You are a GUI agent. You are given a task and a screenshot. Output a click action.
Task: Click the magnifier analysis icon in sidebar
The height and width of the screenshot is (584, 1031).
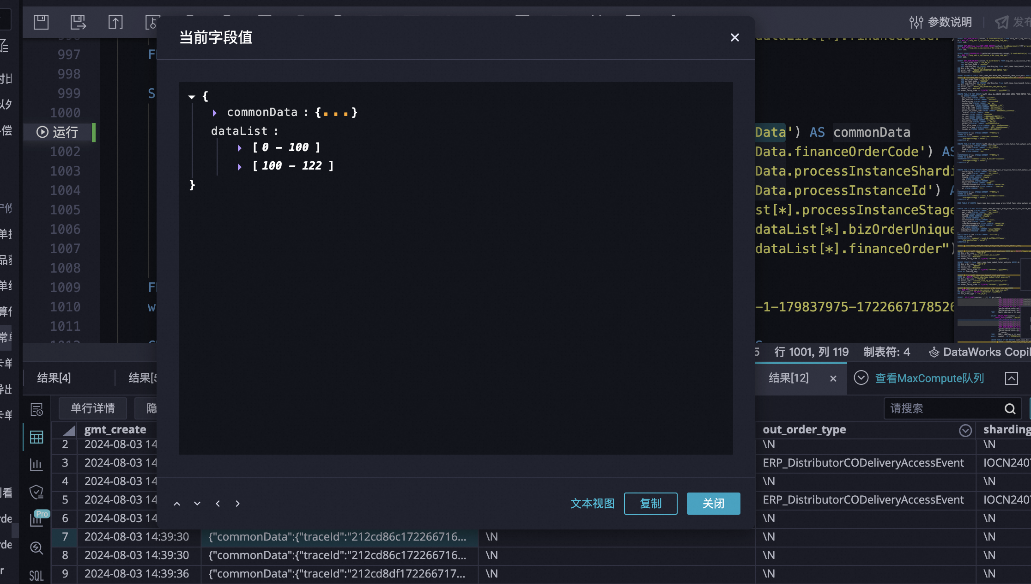click(36, 548)
